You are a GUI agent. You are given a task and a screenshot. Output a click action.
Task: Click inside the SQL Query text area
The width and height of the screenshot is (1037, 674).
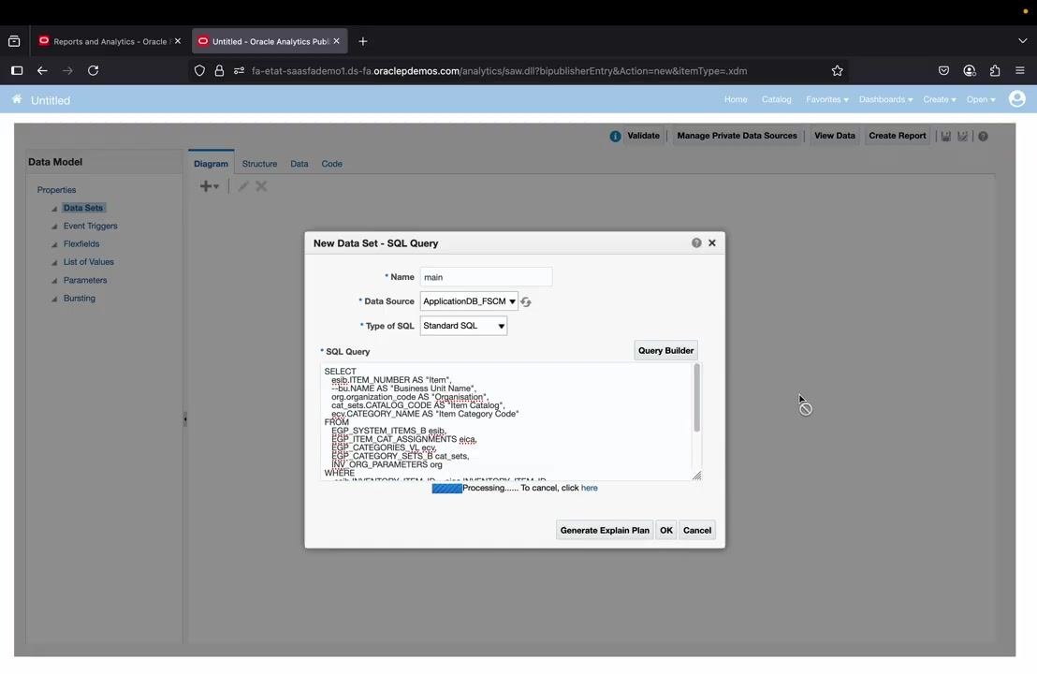pyautogui.click(x=506, y=421)
